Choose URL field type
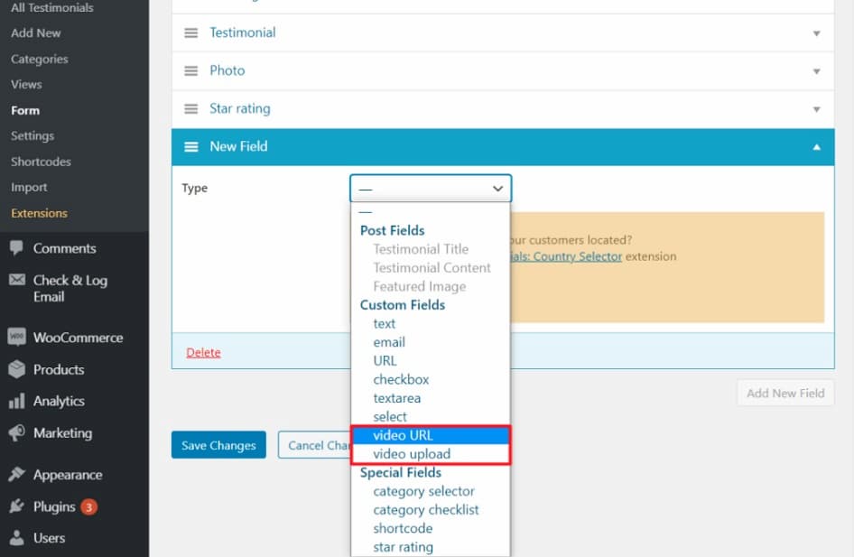854x557 pixels. click(x=385, y=360)
